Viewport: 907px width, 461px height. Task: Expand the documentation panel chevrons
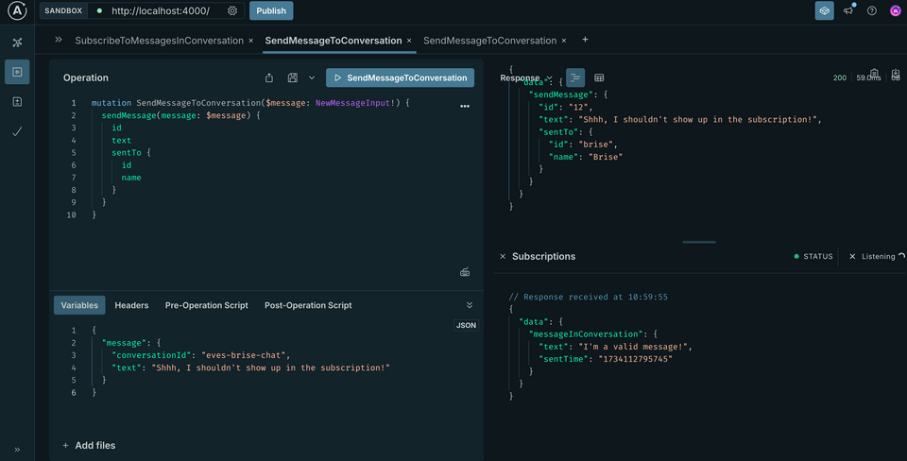pos(59,40)
